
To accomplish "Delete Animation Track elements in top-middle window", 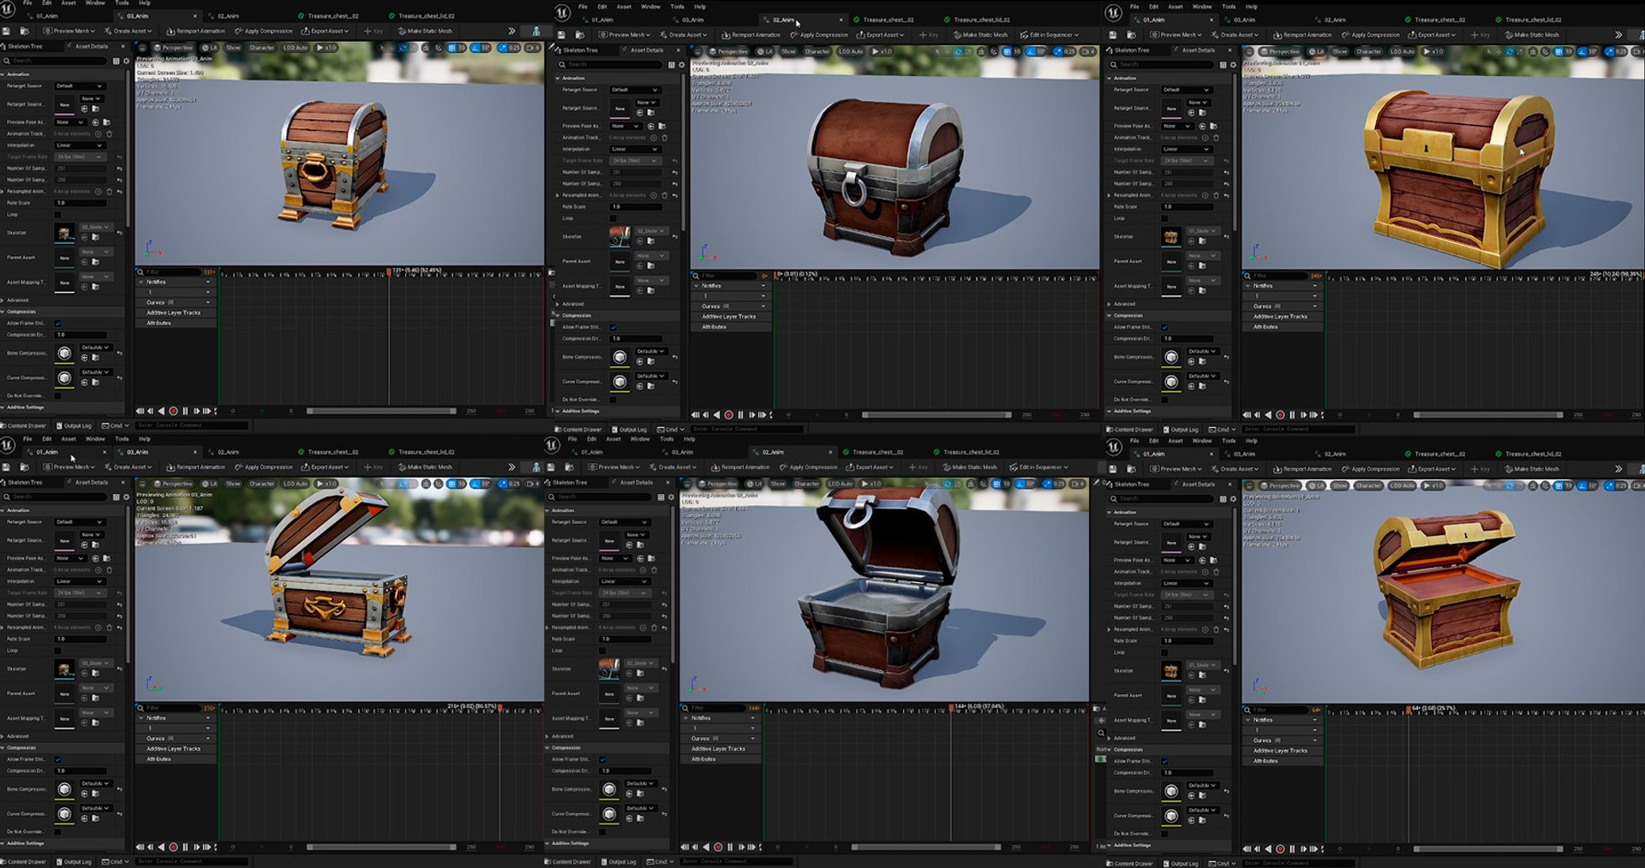I will [664, 137].
